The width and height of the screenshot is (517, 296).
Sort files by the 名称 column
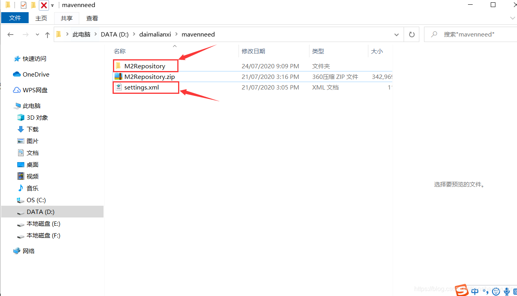[x=120, y=51]
